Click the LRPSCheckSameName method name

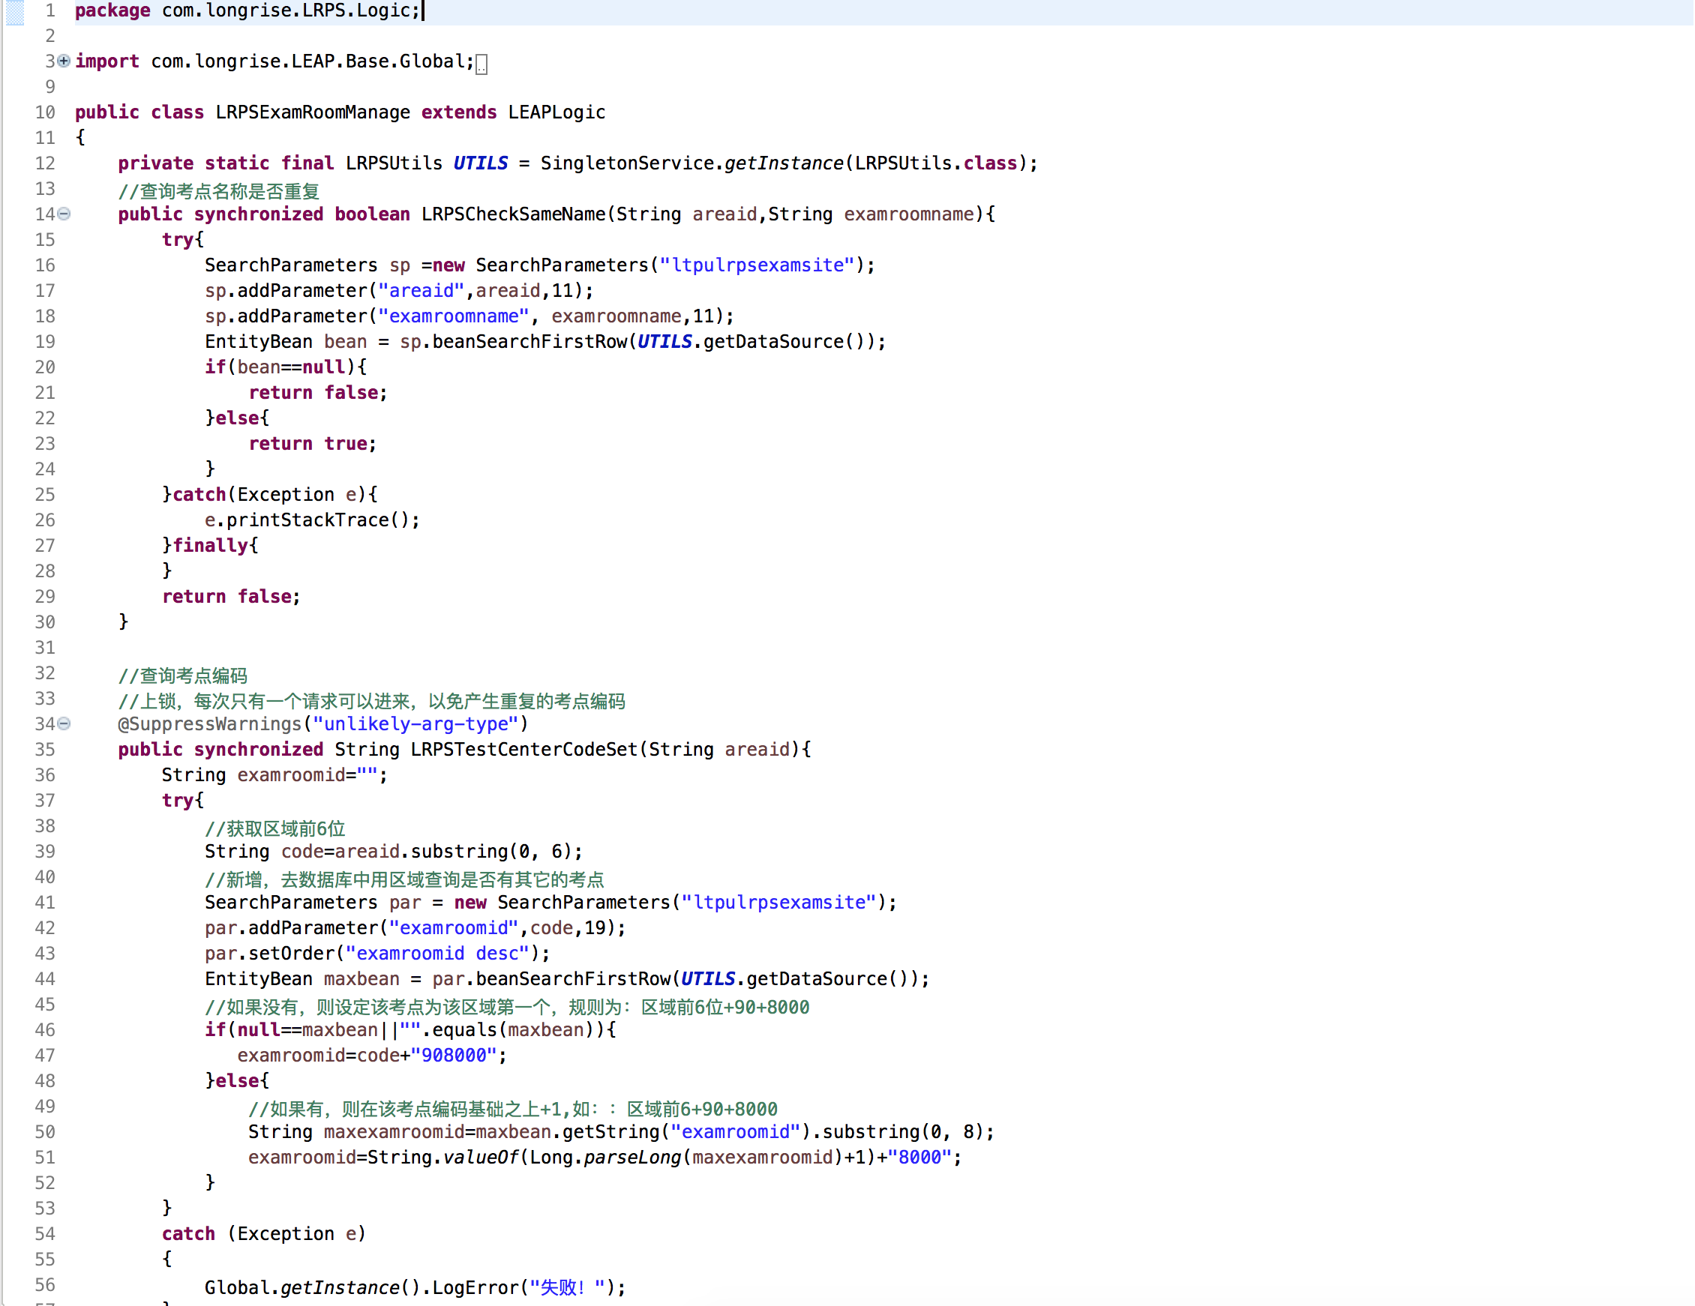[513, 214]
